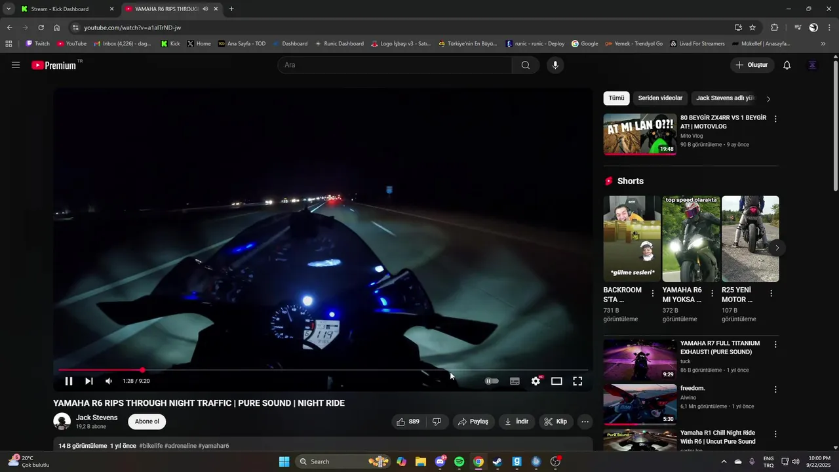Screen dimensions: 839x472
Task: Go to browser home page
Action: [x=57, y=28]
